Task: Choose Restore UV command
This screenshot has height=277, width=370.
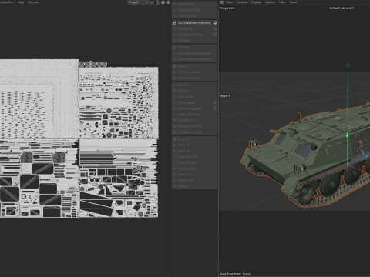Action: [x=194, y=180]
